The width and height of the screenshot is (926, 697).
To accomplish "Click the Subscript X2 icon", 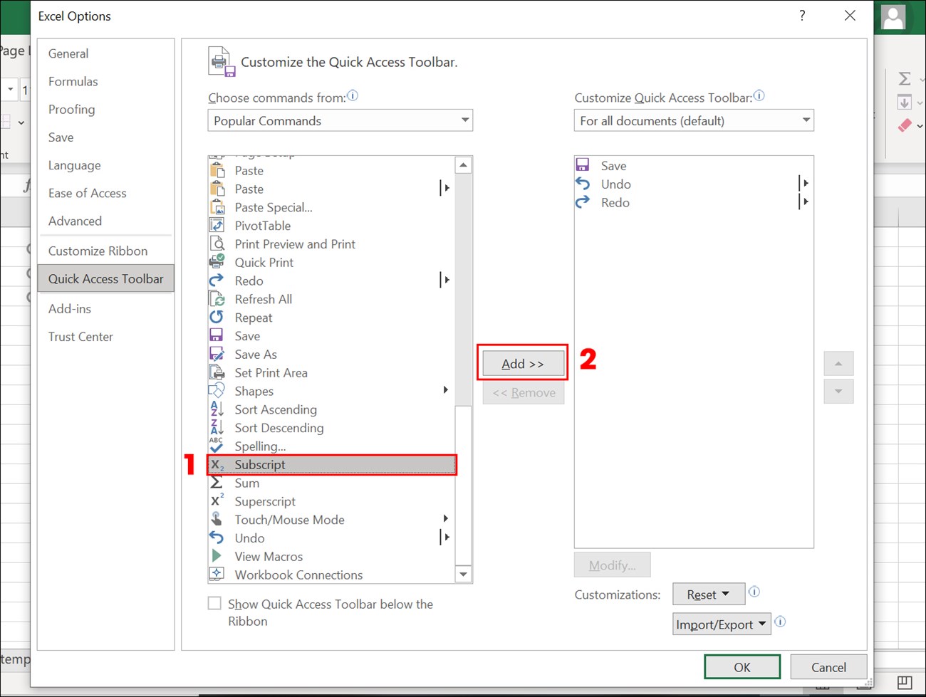I will pyautogui.click(x=217, y=465).
